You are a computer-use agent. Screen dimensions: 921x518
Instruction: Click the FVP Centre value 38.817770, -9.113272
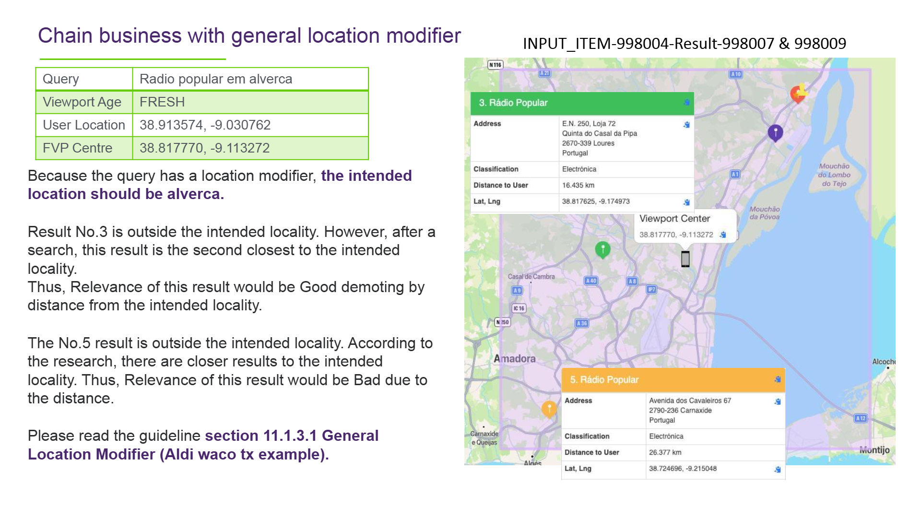click(x=205, y=148)
